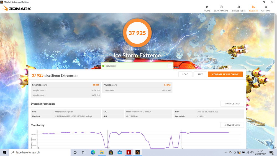Image resolution: width=277 pixels, height=156 pixels.
Task: Open the Stress Tests tab
Action: pos(239,9)
